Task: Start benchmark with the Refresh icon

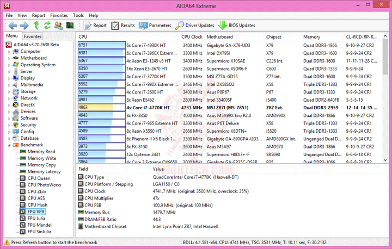Action: point(47,26)
